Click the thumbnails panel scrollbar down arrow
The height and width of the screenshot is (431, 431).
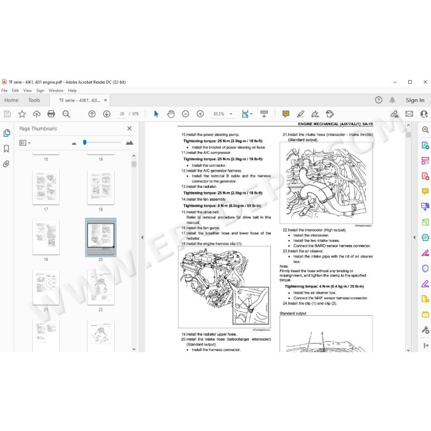coord(134,349)
